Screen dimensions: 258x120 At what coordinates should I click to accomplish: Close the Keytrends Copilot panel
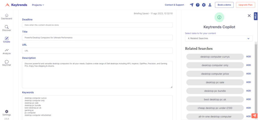coord(249,16)
